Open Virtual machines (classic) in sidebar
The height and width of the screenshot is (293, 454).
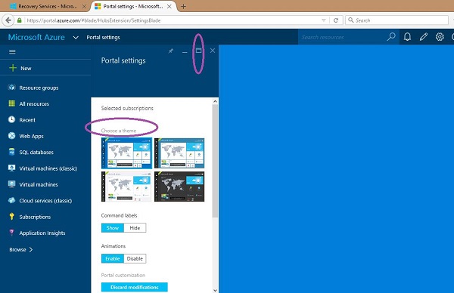pos(48,168)
